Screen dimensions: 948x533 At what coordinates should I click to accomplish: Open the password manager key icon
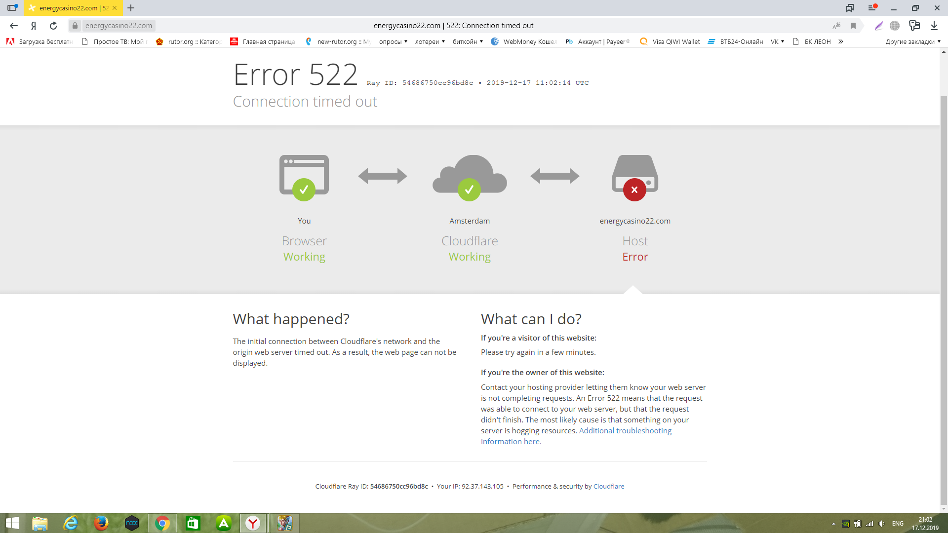point(914,26)
